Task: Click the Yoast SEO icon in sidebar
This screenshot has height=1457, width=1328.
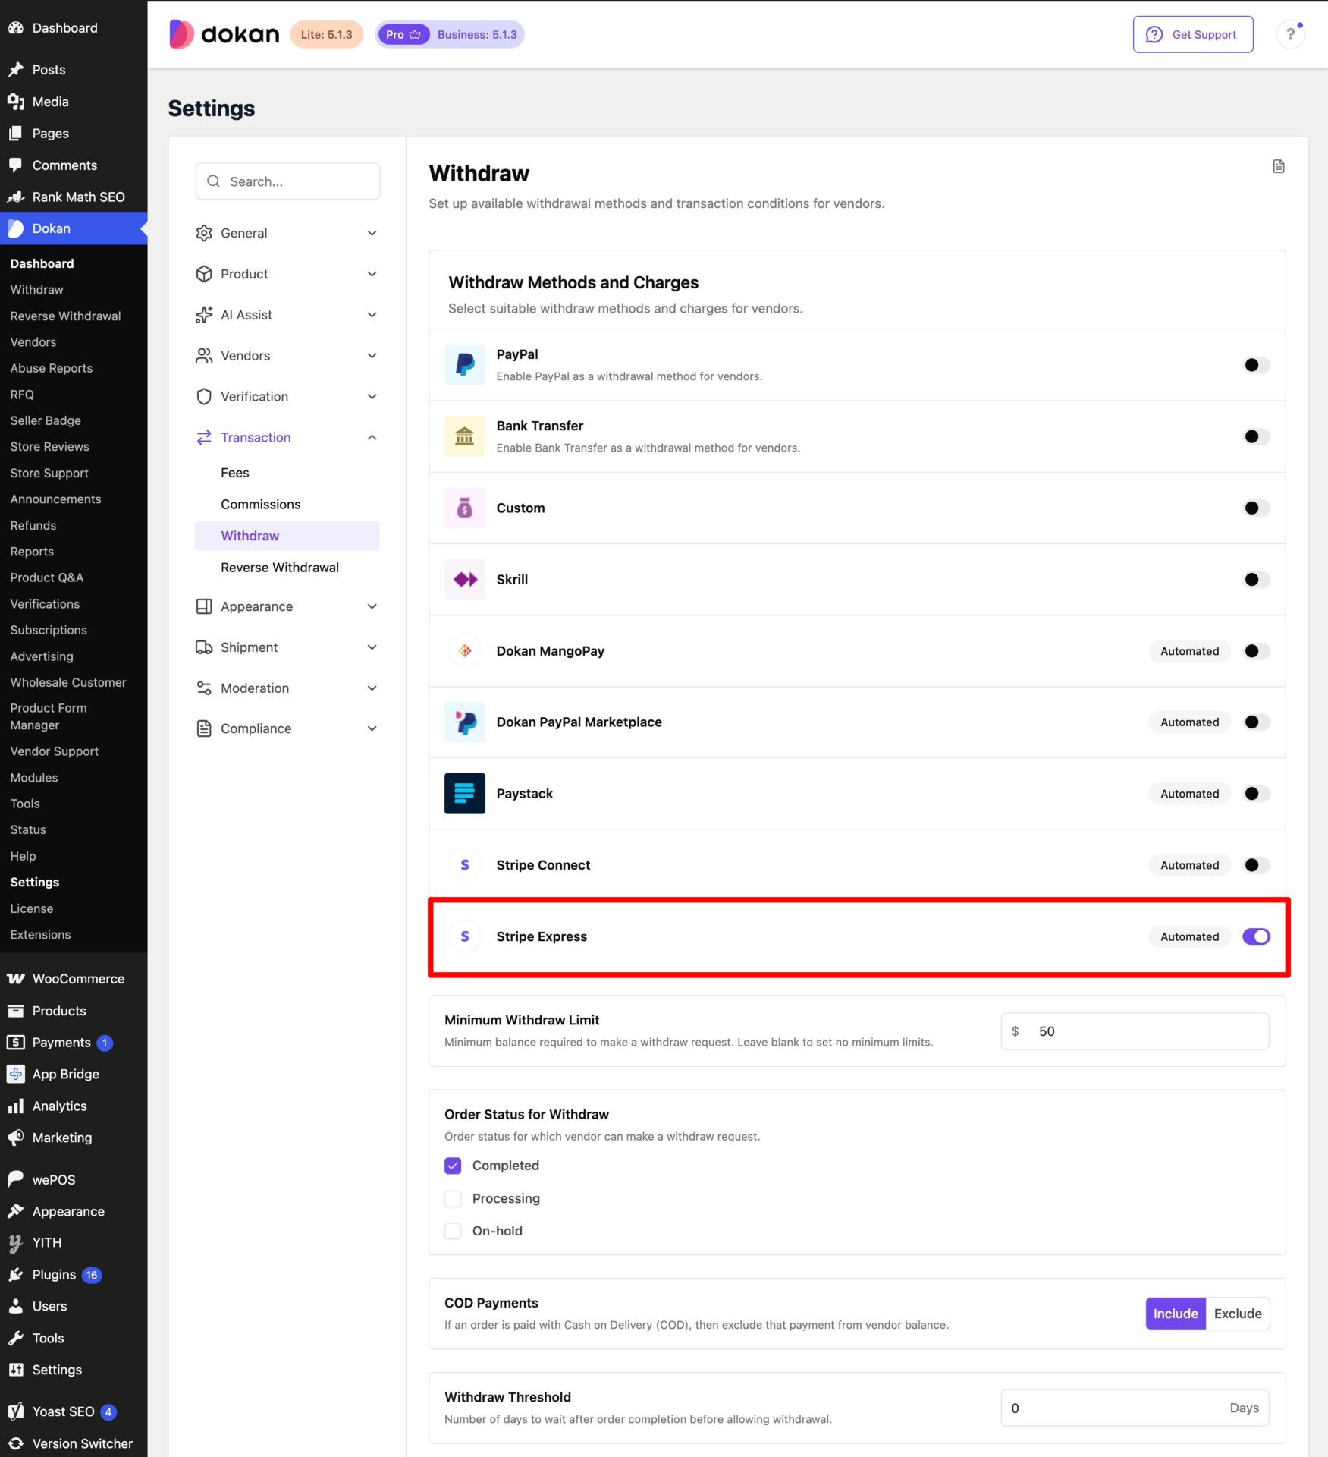Action: pos(16,1411)
